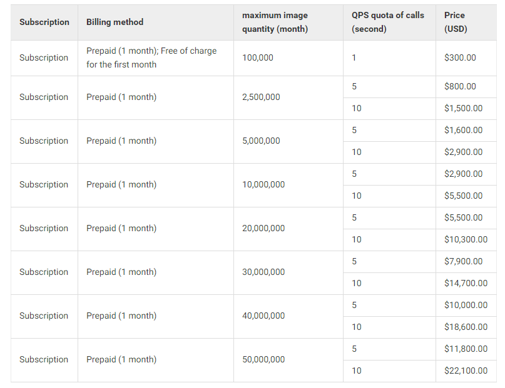Select the Price (USD) column header
505x388 pixels.
456,22
